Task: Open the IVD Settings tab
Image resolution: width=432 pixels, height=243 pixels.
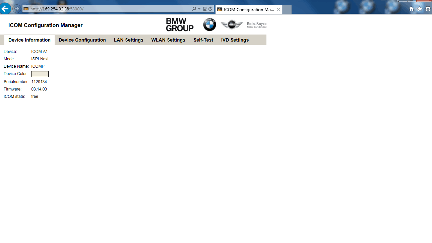Action: click(235, 40)
